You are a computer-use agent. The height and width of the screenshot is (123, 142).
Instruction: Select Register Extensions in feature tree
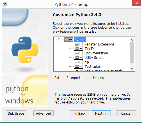click(99, 44)
